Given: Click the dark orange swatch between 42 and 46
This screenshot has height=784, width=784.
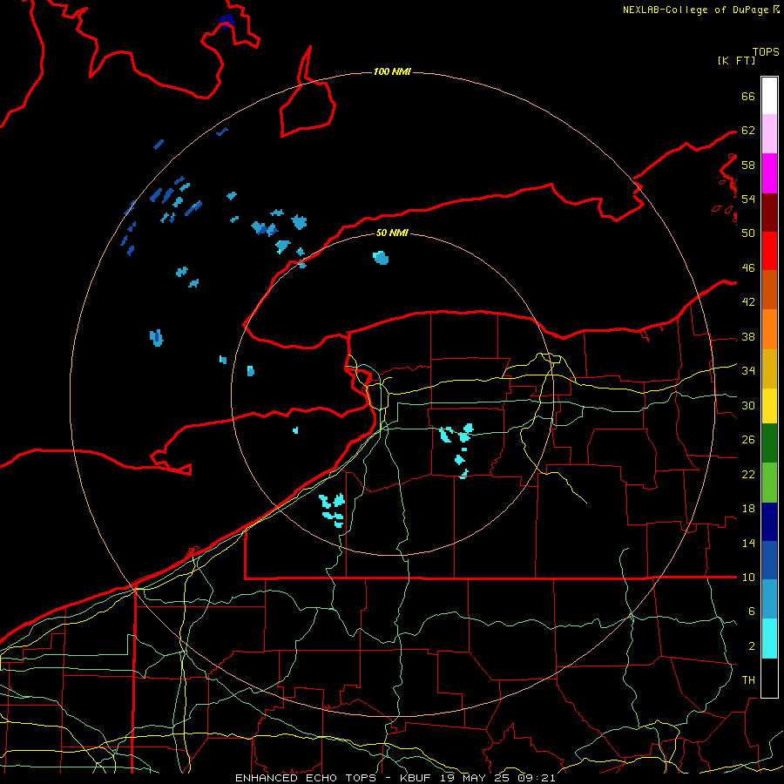Looking at the screenshot, I should tap(769, 290).
